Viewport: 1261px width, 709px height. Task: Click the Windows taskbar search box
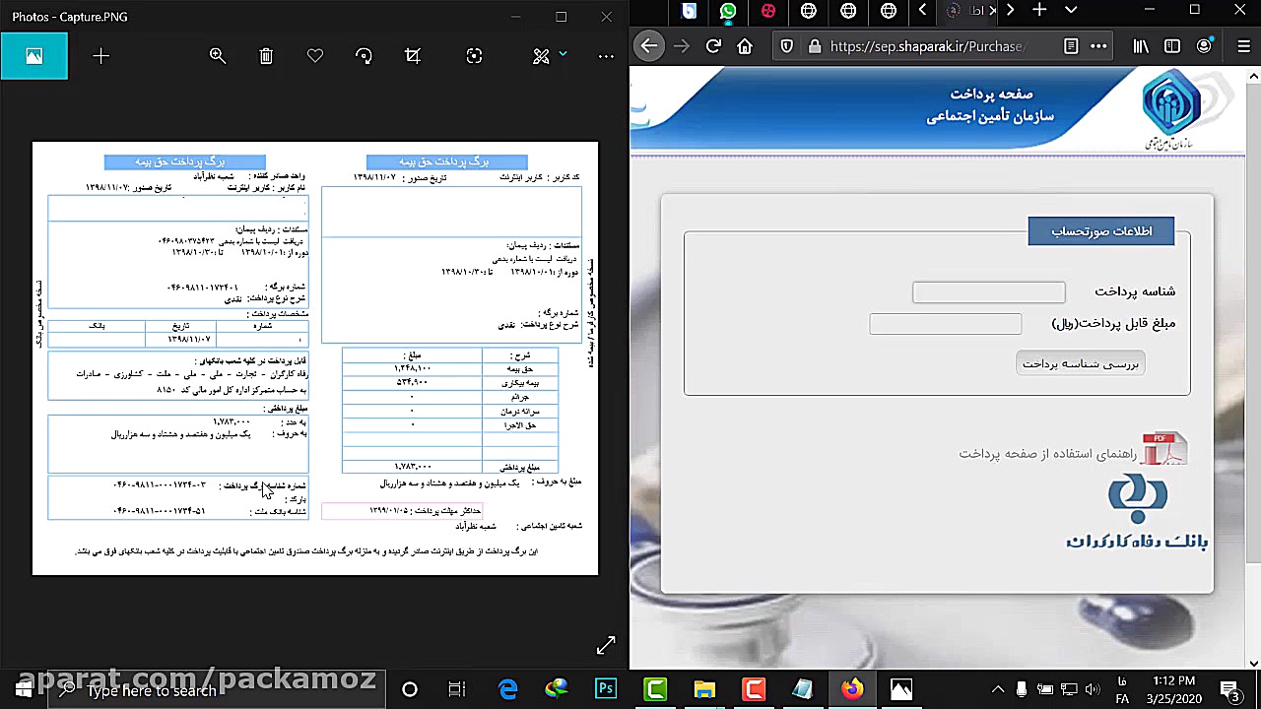click(x=217, y=689)
